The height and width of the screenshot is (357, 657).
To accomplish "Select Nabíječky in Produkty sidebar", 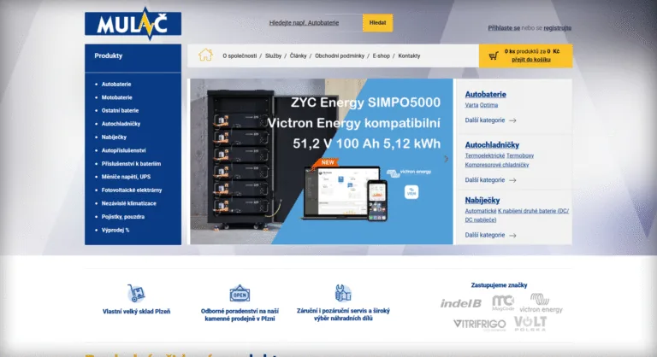I will (114, 138).
